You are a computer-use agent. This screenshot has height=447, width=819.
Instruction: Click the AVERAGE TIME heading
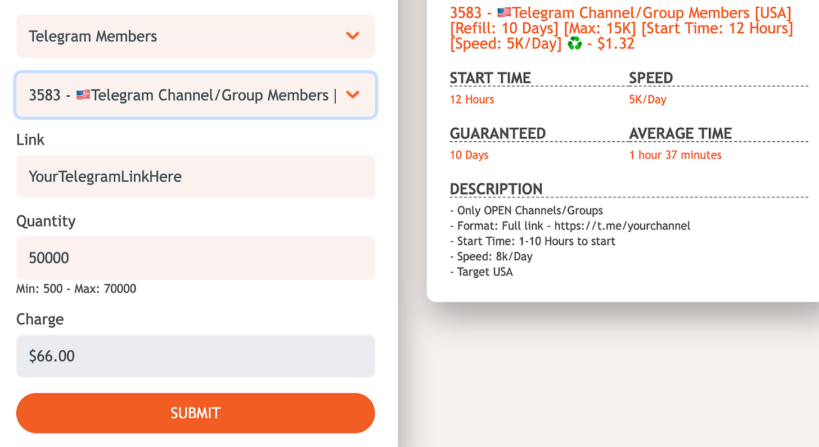point(681,134)
